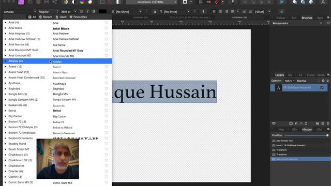Screen dimensions: 331x186
Task: Click the Mask Layer icon in Layers panel
Action: pyautogui.click(x=291, y=123)
